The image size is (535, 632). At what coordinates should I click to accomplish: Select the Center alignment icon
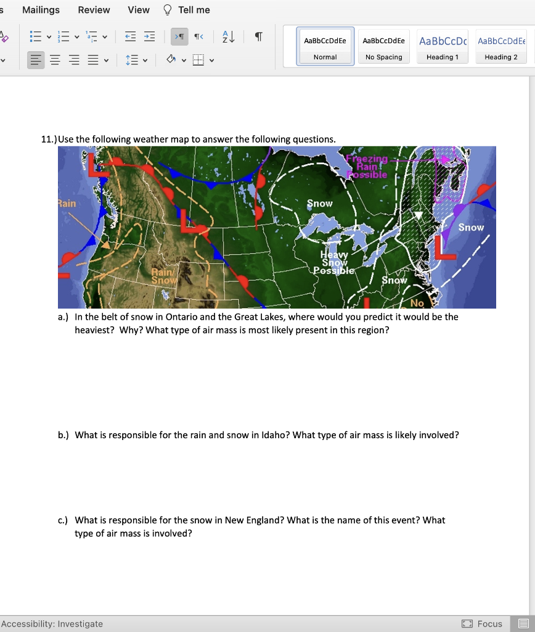click(55, 59)
